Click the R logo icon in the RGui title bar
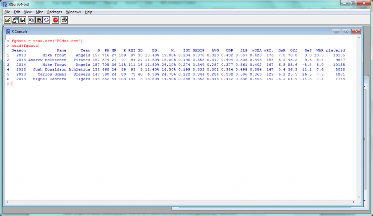The height and width of the screenshot is (216, 373). click(5, 4)
